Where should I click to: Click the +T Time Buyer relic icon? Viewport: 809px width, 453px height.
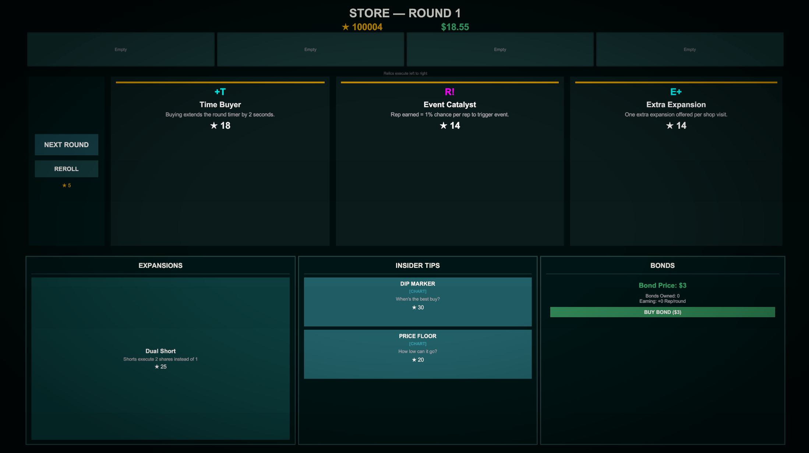220,92
